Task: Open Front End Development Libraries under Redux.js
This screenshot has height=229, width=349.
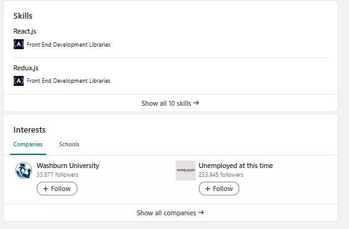Action: coord(69,81)
